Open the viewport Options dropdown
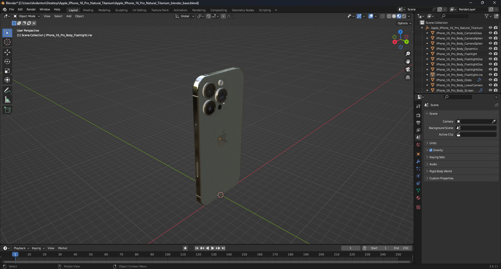Viewport: 501px width, 269px height. (x=404, y=23)
